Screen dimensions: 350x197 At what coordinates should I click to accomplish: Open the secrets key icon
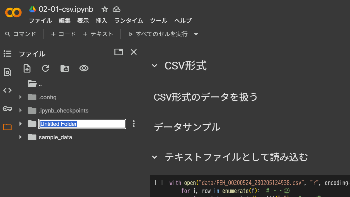7,109
